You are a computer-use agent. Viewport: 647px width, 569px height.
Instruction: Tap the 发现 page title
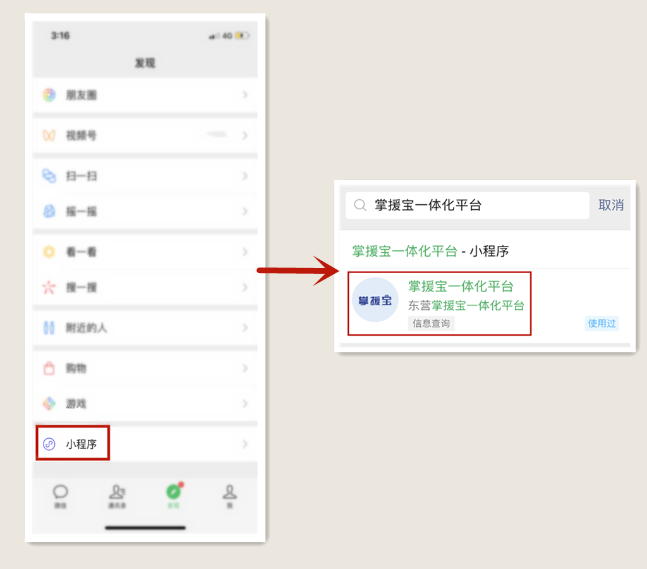145,63
